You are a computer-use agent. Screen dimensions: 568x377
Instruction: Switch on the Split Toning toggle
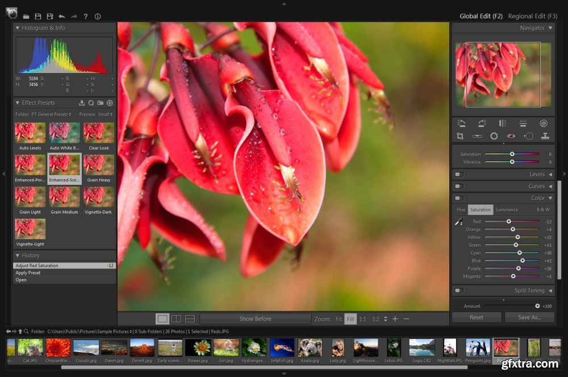pyautogui.click(x=459, y=291)
